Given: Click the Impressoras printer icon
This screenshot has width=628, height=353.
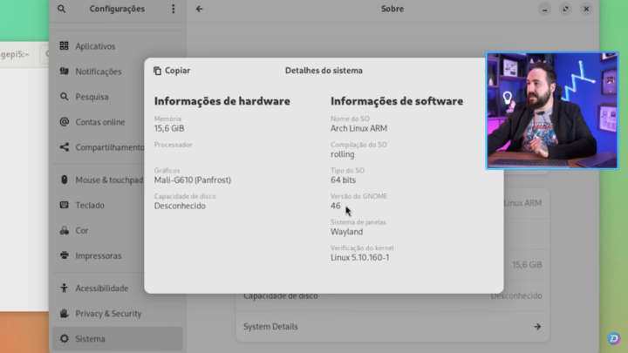Looking at the screenshot, I should [64, 255].
